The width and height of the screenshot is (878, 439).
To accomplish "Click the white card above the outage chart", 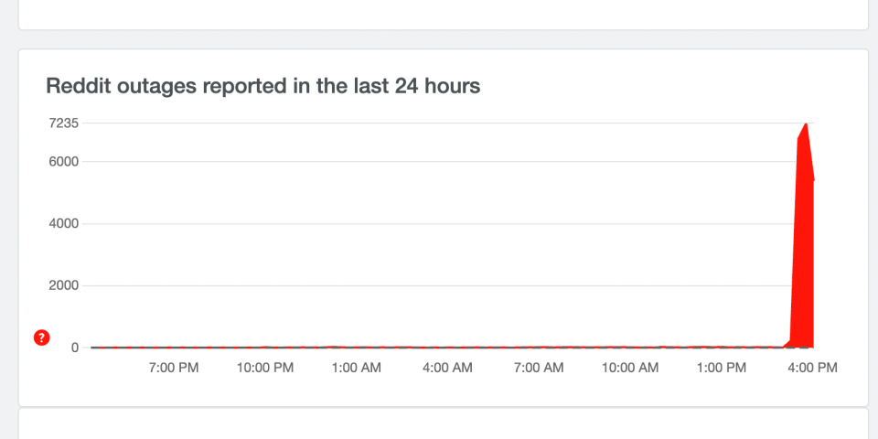I will tap(443, 14).
